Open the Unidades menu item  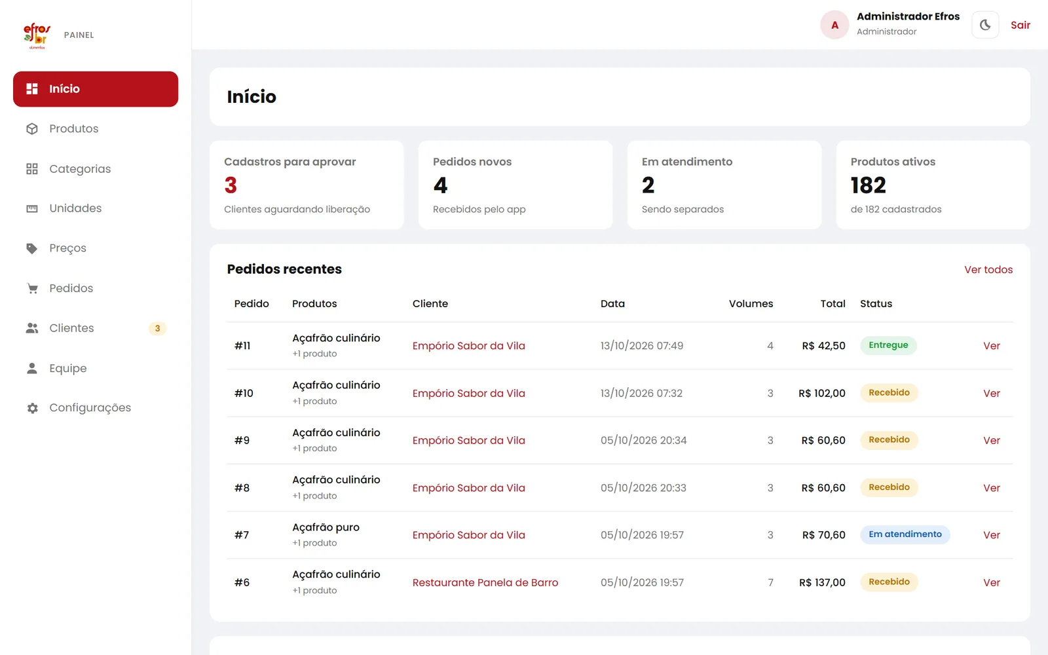pyautogui.click(x=96, y=208)
